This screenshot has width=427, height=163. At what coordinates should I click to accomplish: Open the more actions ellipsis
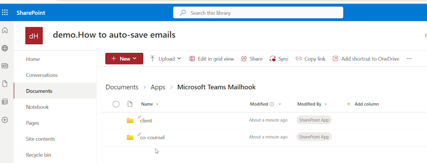click(409, 59)
